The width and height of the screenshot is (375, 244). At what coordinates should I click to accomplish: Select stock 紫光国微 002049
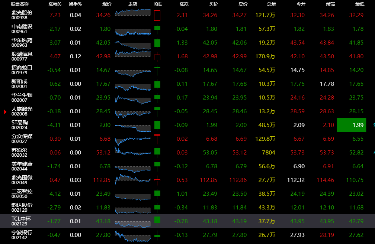pyautogui.click(x=22, y=180)
